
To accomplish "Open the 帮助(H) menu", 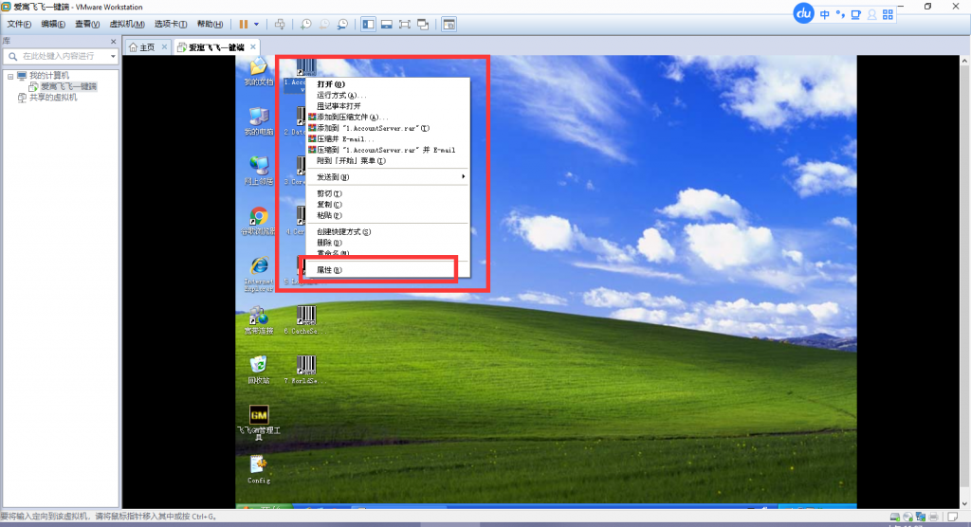I will [210, 24].
